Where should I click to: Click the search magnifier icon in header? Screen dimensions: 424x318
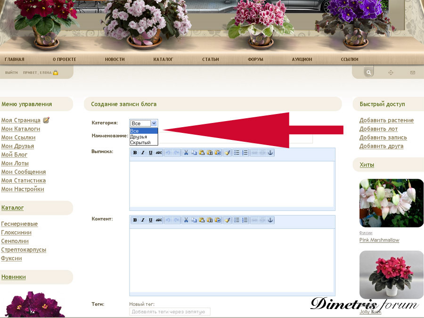[x=368, y=73]
